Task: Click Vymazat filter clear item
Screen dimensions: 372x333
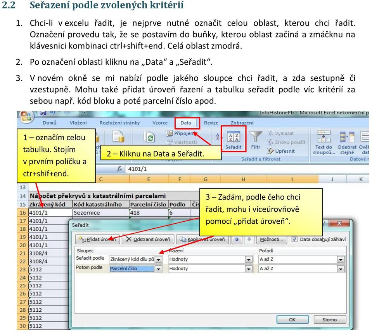Action: point(281,133)
